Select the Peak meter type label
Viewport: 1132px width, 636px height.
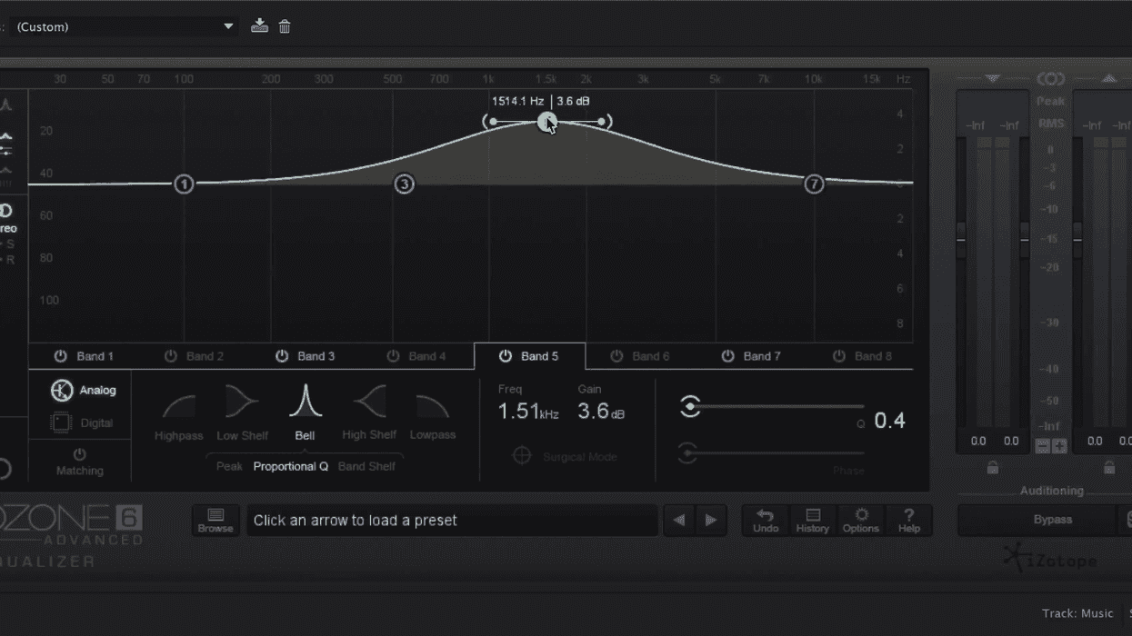[x=1051, y=102]
